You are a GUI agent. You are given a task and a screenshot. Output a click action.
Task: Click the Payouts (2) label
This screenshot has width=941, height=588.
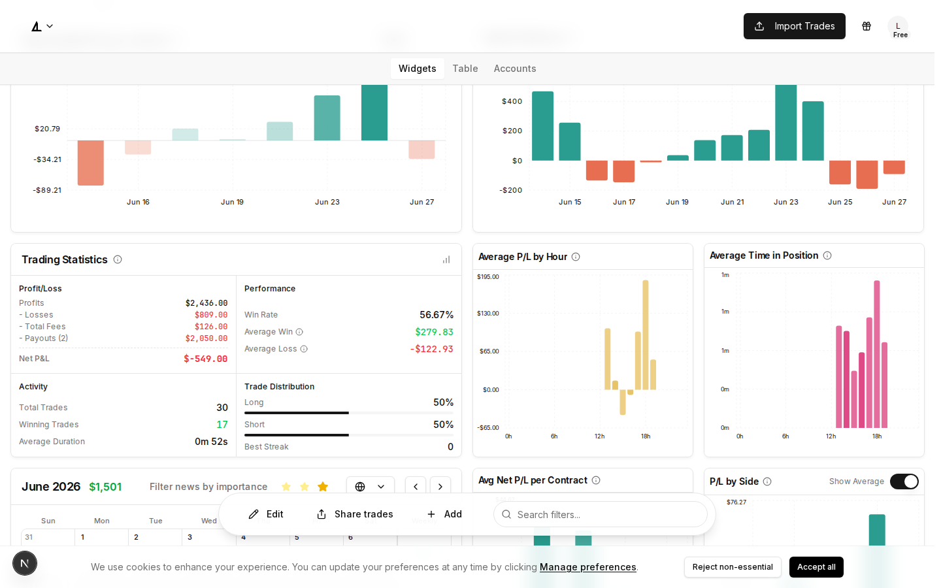[x=43, y=338]
